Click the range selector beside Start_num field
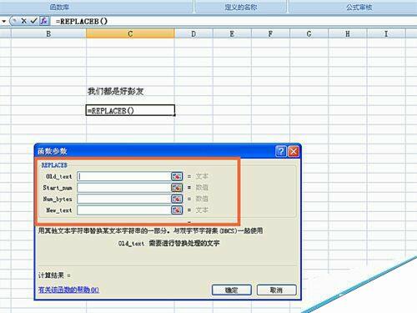 [x=177, y=188]
